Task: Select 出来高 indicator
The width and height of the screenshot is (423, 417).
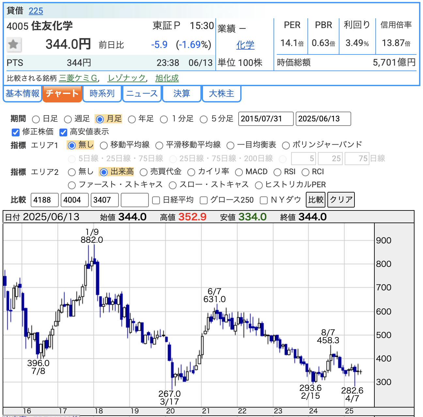Action: (x=104, y=172)
